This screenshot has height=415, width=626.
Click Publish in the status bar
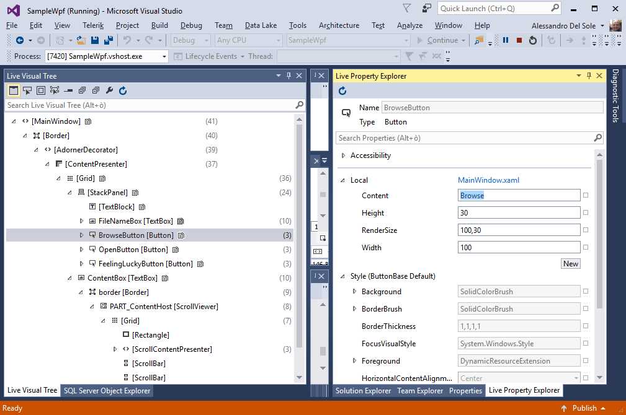click(x=584, y=408)
